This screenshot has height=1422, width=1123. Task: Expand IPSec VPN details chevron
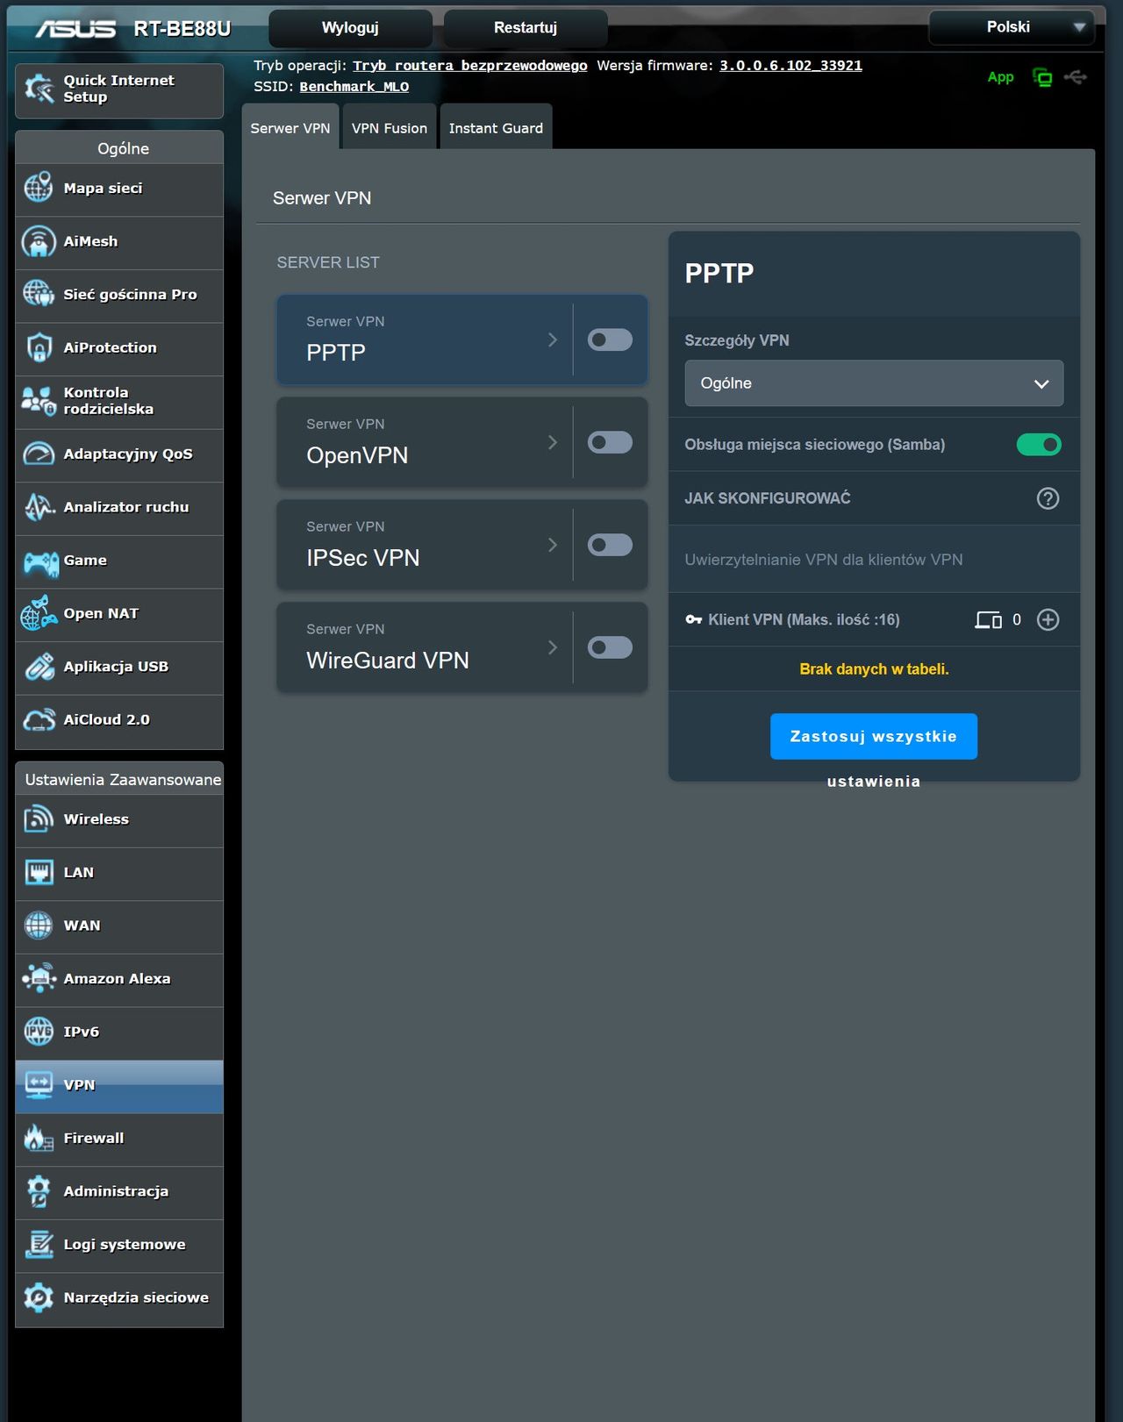pos(553,545)
